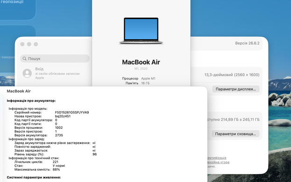Open Параметри сховища… storage settings
The width and height of the screenshot is (291, 182).
click(235, 134)
